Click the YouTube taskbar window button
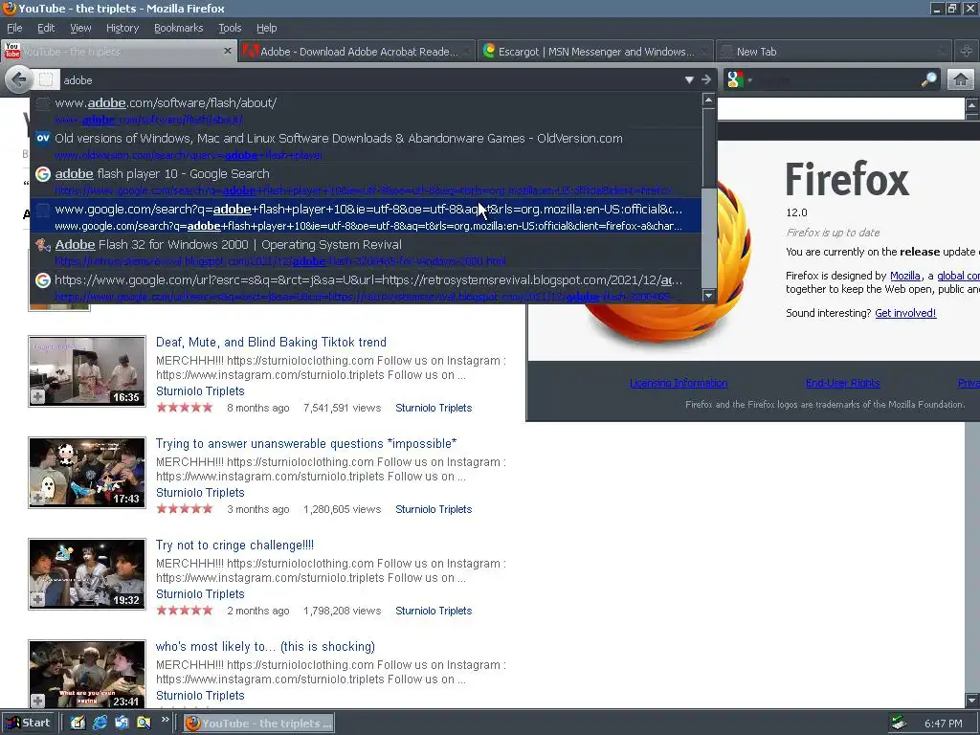 258,724
